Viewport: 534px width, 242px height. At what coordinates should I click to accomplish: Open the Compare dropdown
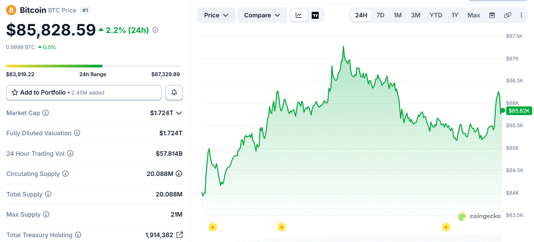pos(262,15)
